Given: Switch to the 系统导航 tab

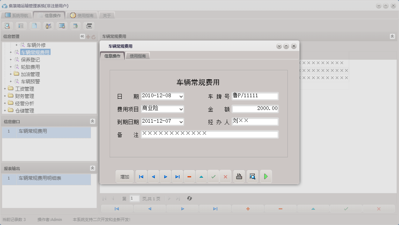Looking at the screenshot, I should click(x=17, y=15).
